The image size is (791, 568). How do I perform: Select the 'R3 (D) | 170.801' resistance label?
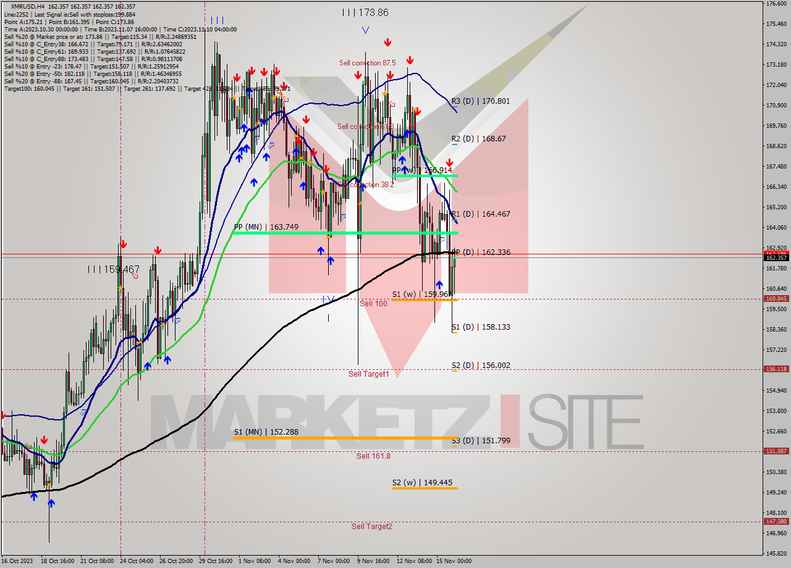[x=480, y=101]
